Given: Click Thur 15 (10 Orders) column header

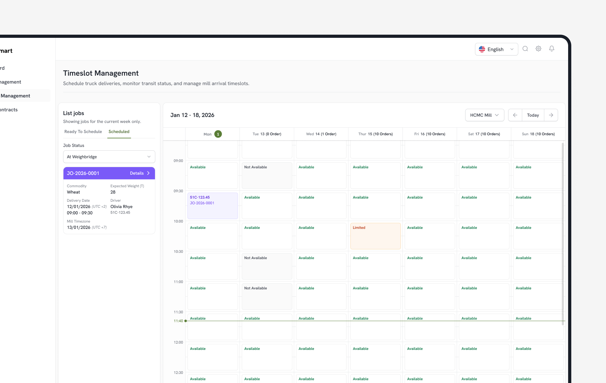Looking at the screenshot, I should point(375,134).
